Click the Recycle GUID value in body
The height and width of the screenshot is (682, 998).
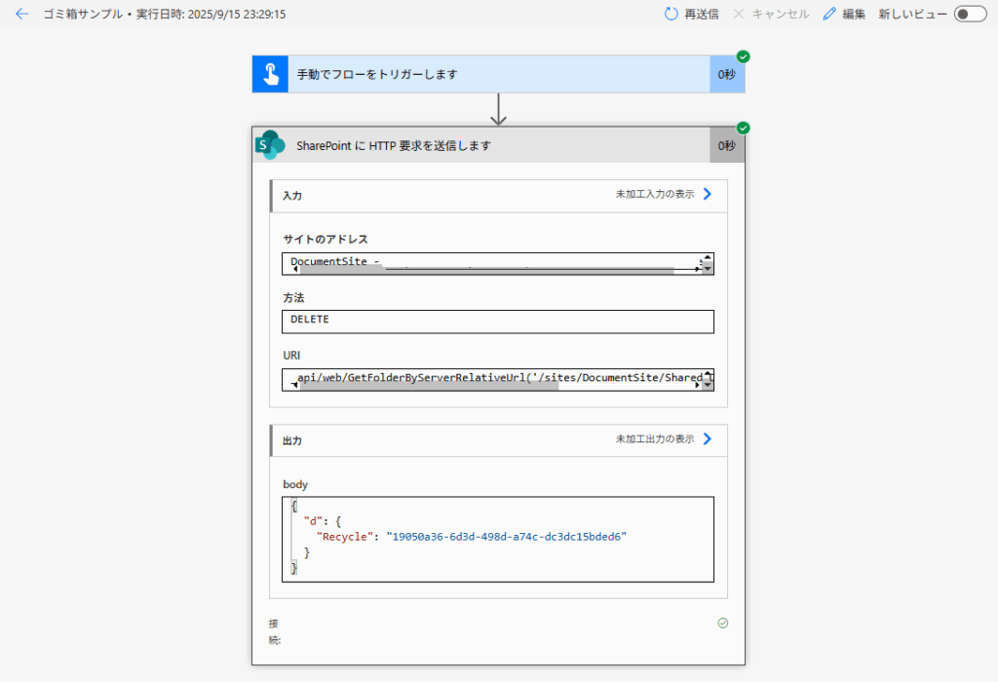point(507,536)
